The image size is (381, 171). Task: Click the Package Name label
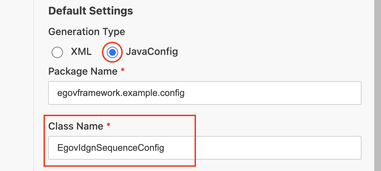(x=83, y=71)
